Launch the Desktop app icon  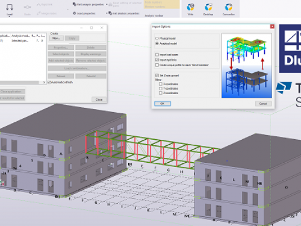coord(208,9)
